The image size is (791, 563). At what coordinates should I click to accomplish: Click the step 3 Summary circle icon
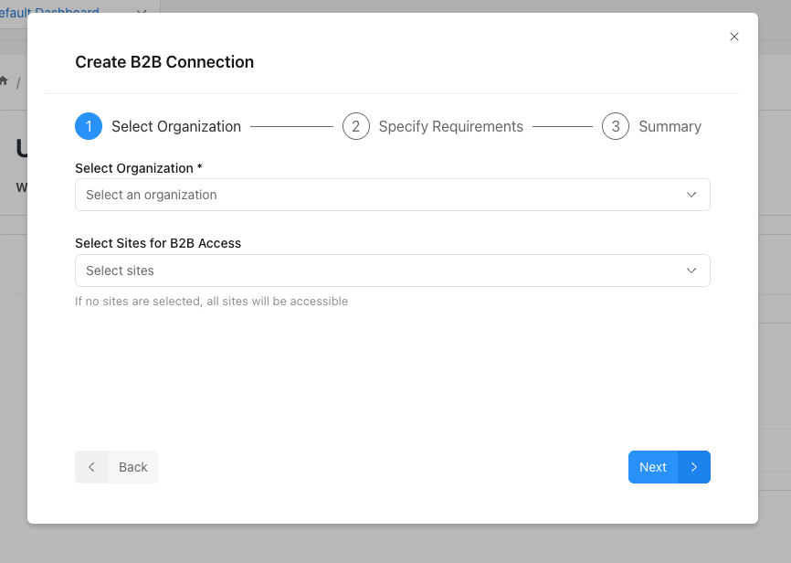(616, 126)
